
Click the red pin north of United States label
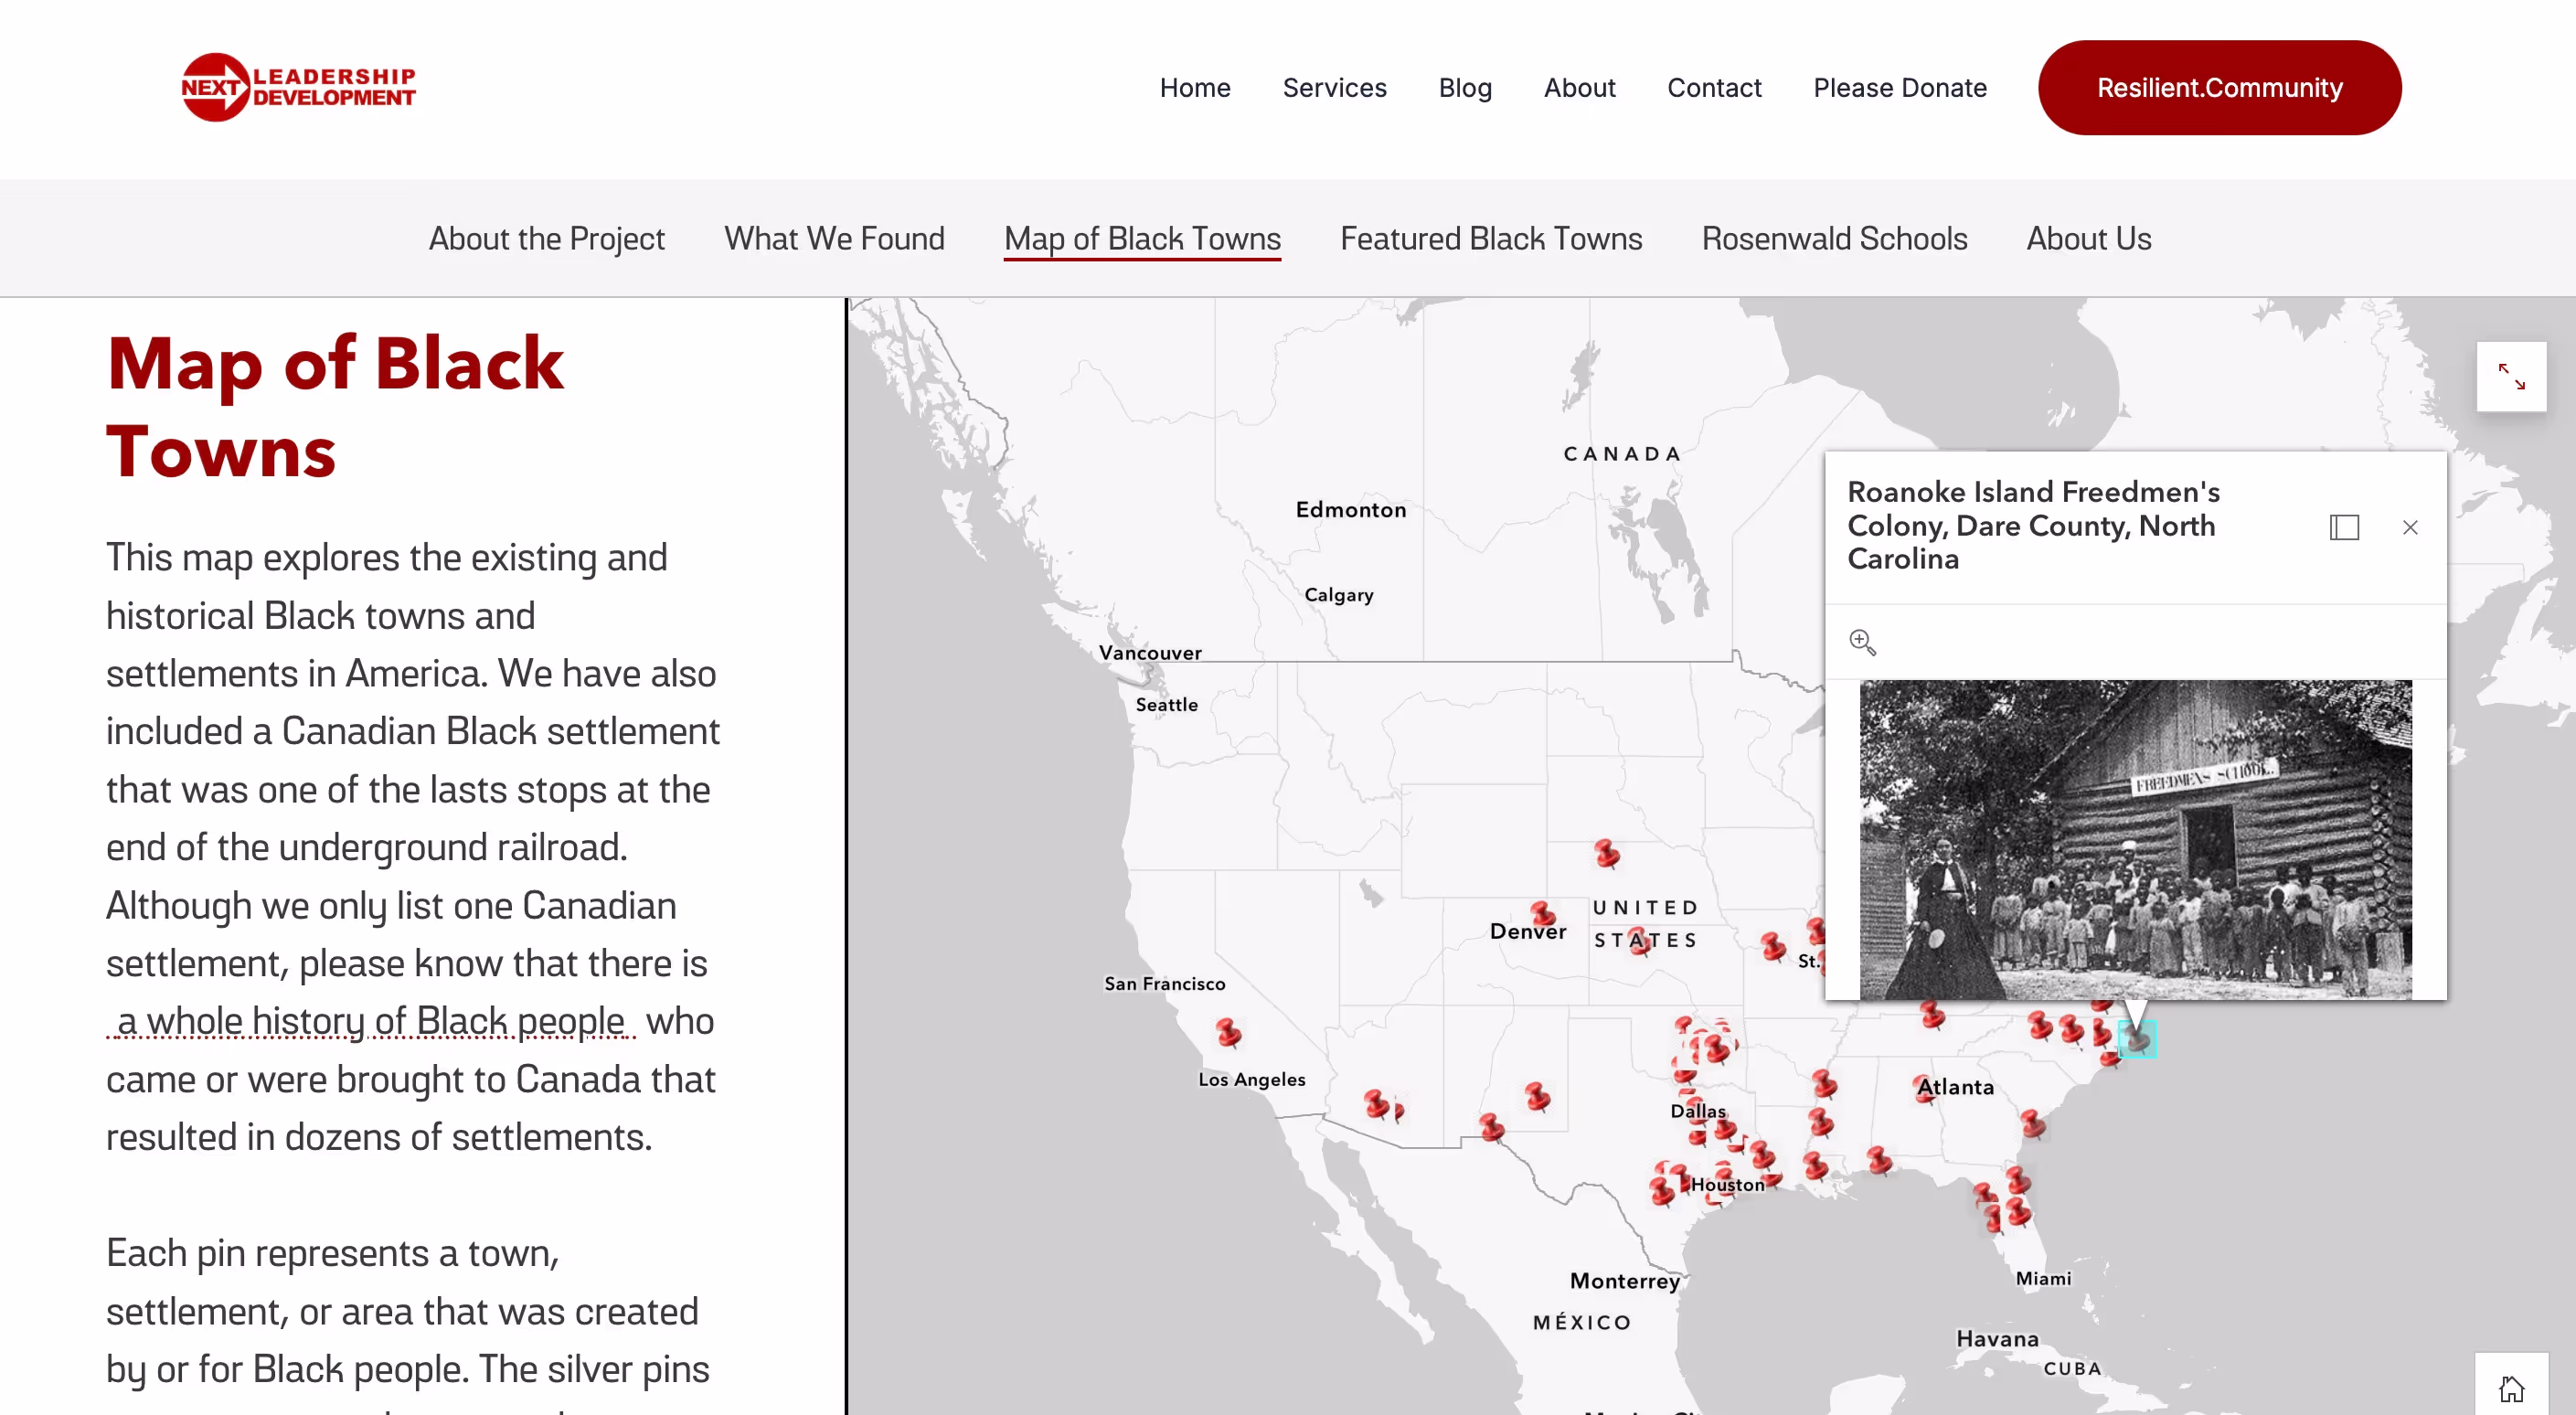click(x=1607, y=853)
